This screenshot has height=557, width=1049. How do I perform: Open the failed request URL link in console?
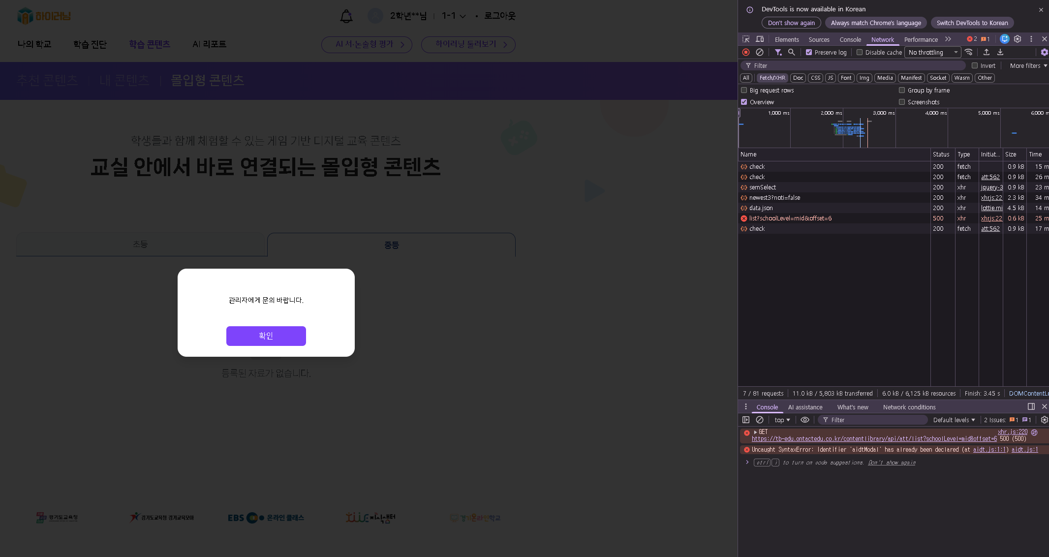coord(874,438)
